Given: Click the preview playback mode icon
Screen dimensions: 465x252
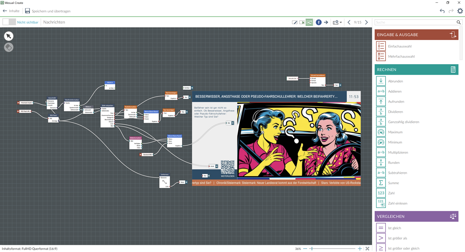Looking at the screenshot, I should [302, 22].
